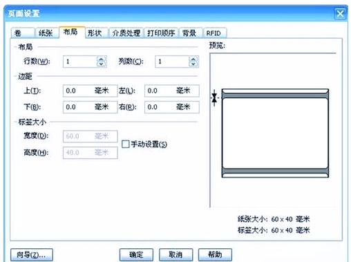
Task: Switch to the 背景 tab
Action: point(190,33)
